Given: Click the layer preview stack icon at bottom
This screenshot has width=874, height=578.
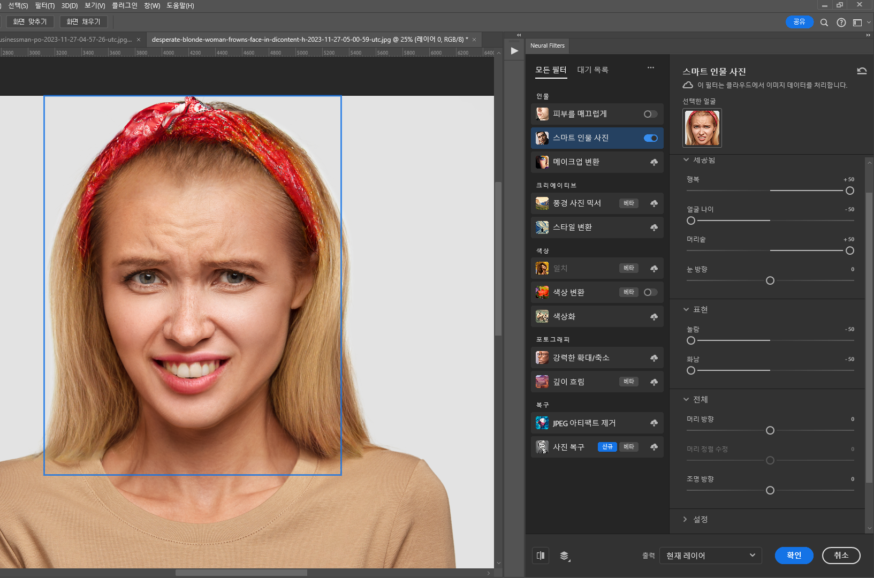Looking at the screenshot, I should (565, 556).
